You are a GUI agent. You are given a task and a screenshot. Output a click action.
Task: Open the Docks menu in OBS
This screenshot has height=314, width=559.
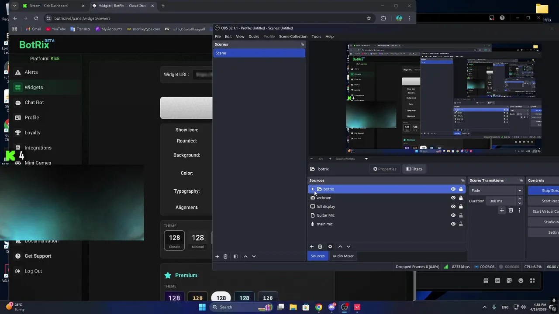tap(254, 36)
